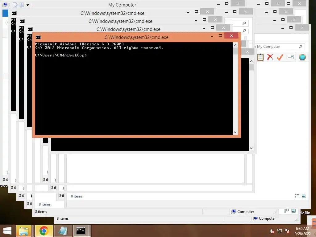Click the scroll-down arrow of the active cmd window
The width and height of the screenshot is (316, 237).
[235, 132]
